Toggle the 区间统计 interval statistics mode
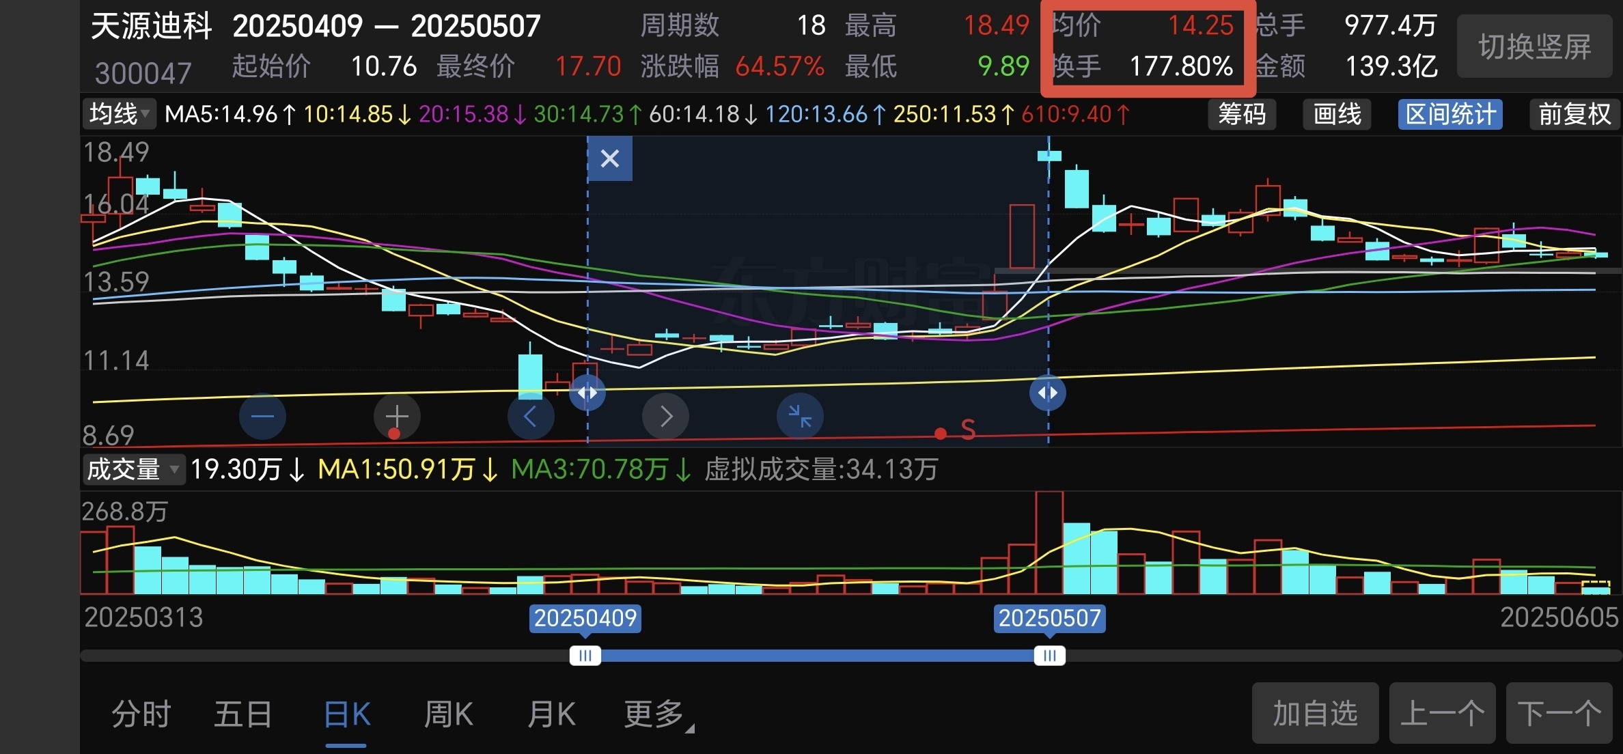This screenshot has width=1623, height=754. [1450, 114]
